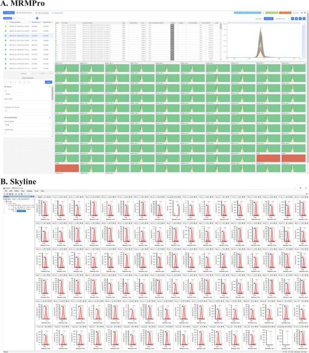The image size is (309, 353).
Task: Open the View menu in Skyline
Action: click(x=23, y=191)
